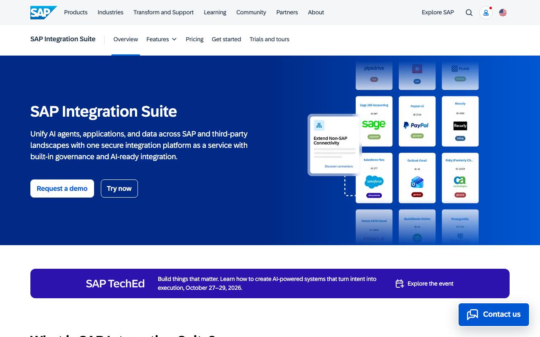Open the Partners menu
The image size is (540, 337).
click(x=287, y=13)
